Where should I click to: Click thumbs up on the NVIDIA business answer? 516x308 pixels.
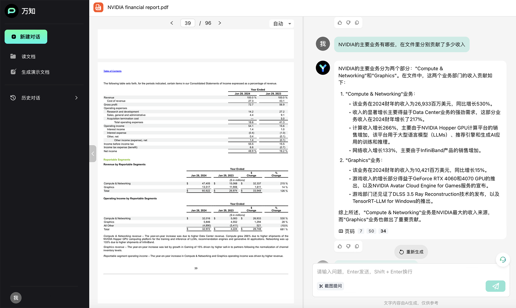(340, 246)
